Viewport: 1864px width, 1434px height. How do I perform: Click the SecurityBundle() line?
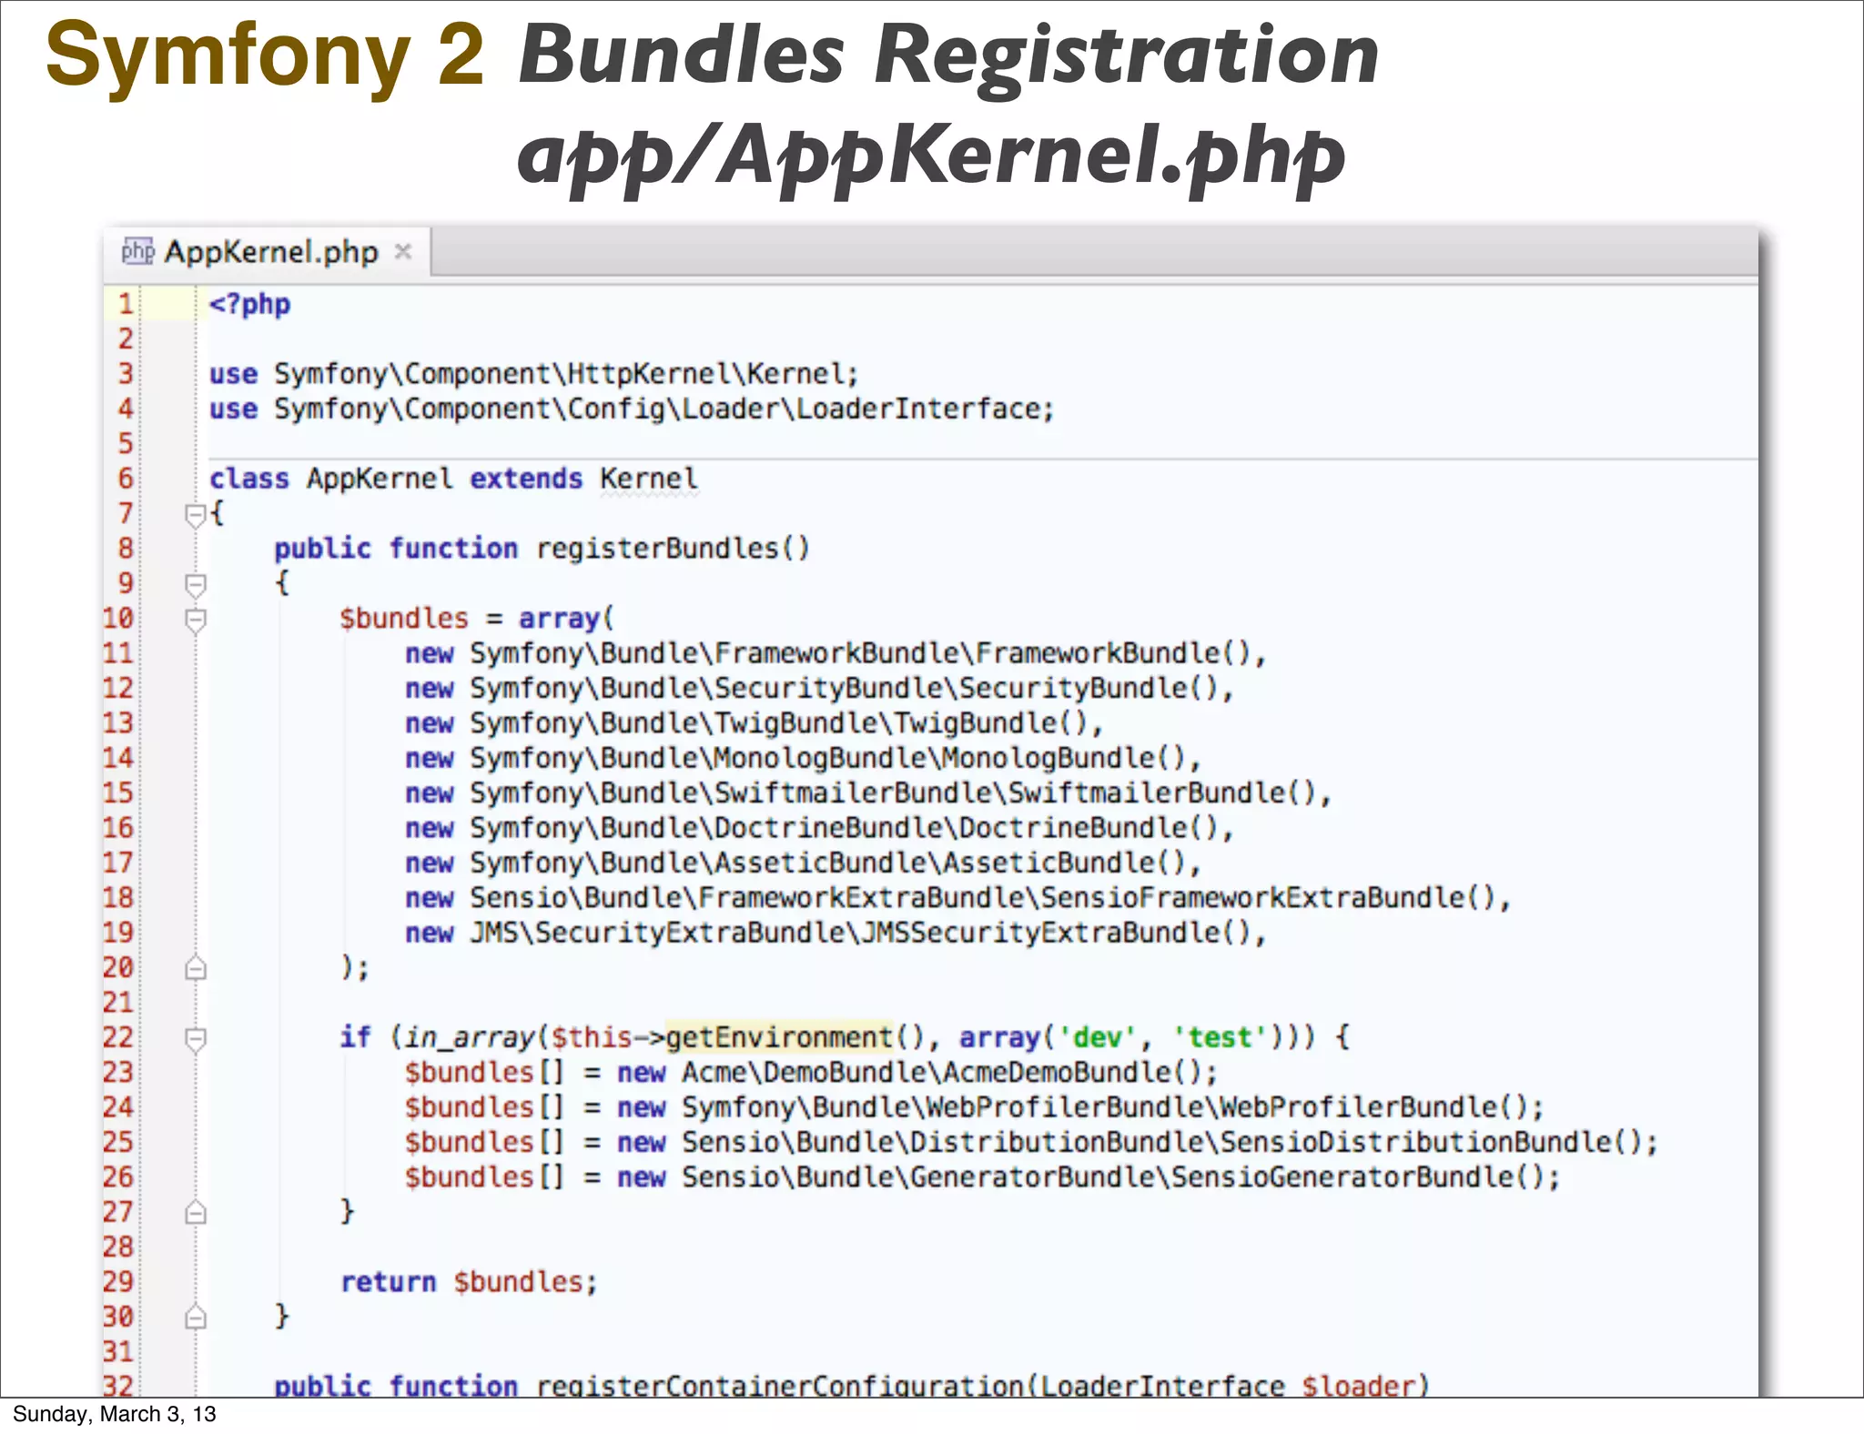tap(819, 689)
